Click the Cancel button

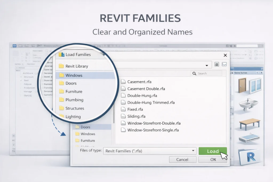pos(183,159)
